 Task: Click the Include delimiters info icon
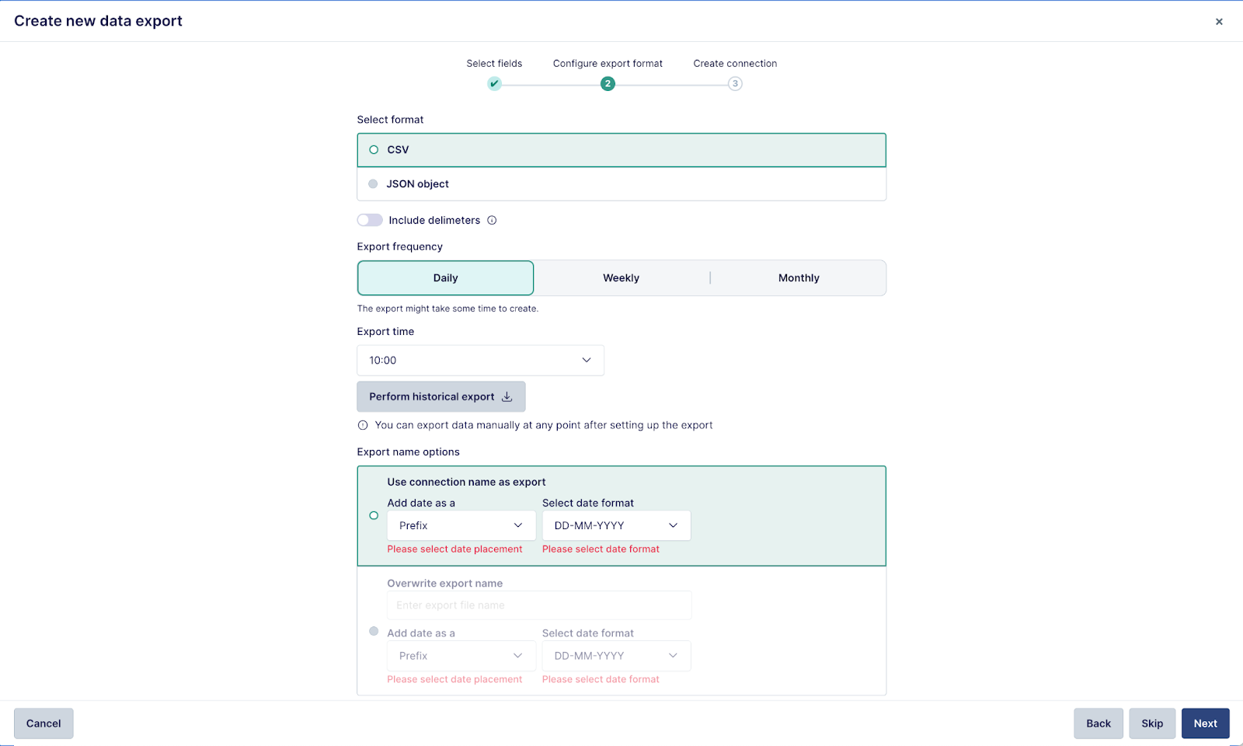point(492,221)
